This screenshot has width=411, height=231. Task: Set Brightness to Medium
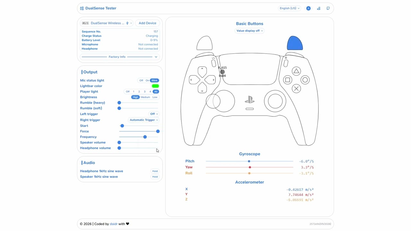[x=145, y=97]
